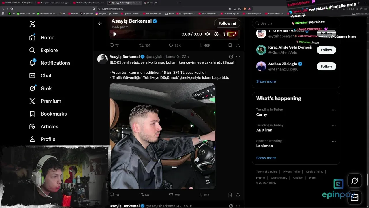The width and height of the screenshot is (369, 208).
Task: Click the Search field
Action: pyautogui.click(x=296, y=23)
